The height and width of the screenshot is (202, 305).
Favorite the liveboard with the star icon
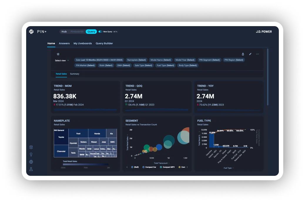coord(58,54)
